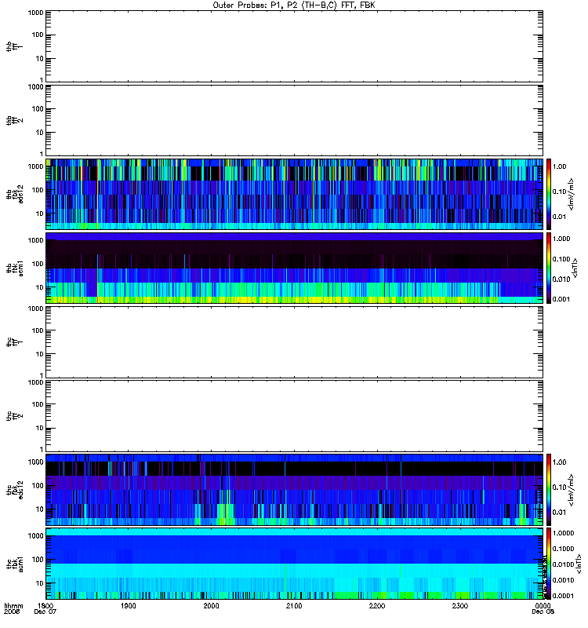The height and width of the screenshot is (628, 588).
Task: Click the '0.0001' value on thc scm1 color bar
Action: pos(563,596)
